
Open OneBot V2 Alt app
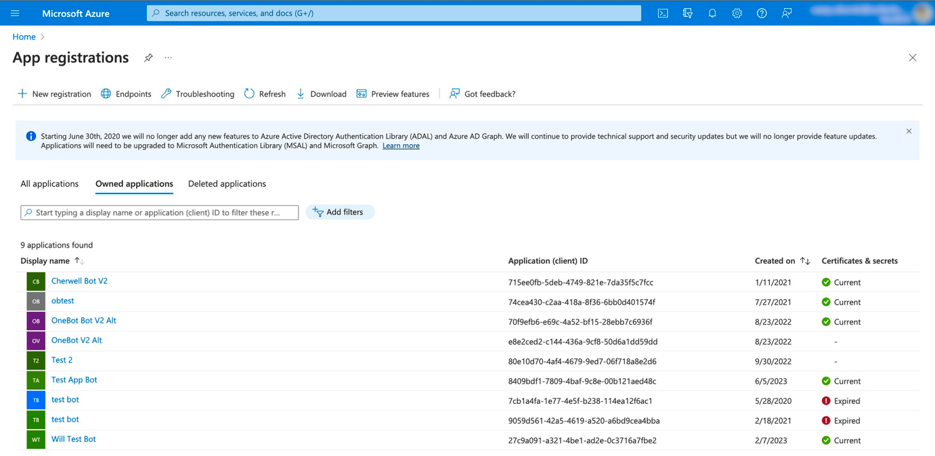[77, 340]
